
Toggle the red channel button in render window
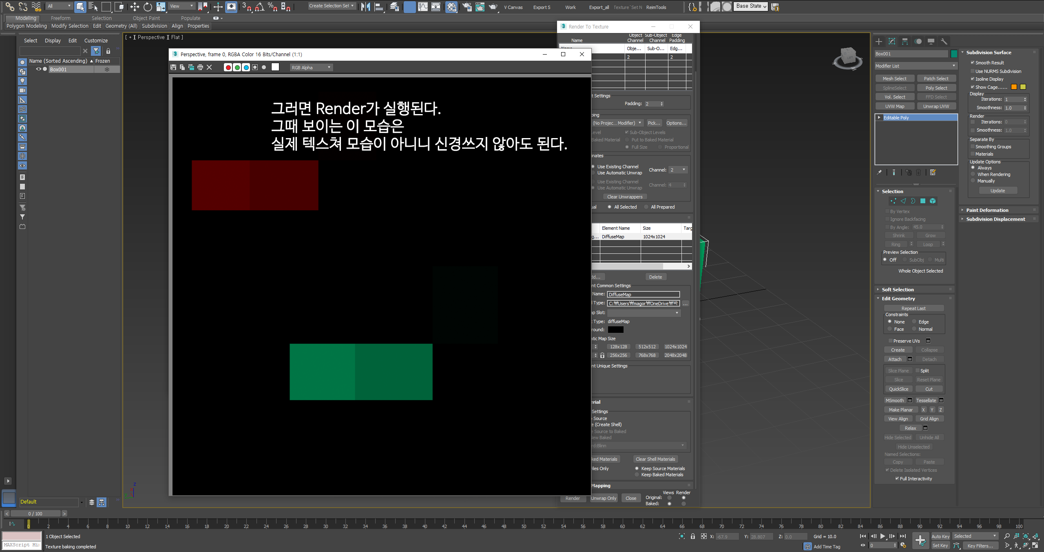click(228, 67)
